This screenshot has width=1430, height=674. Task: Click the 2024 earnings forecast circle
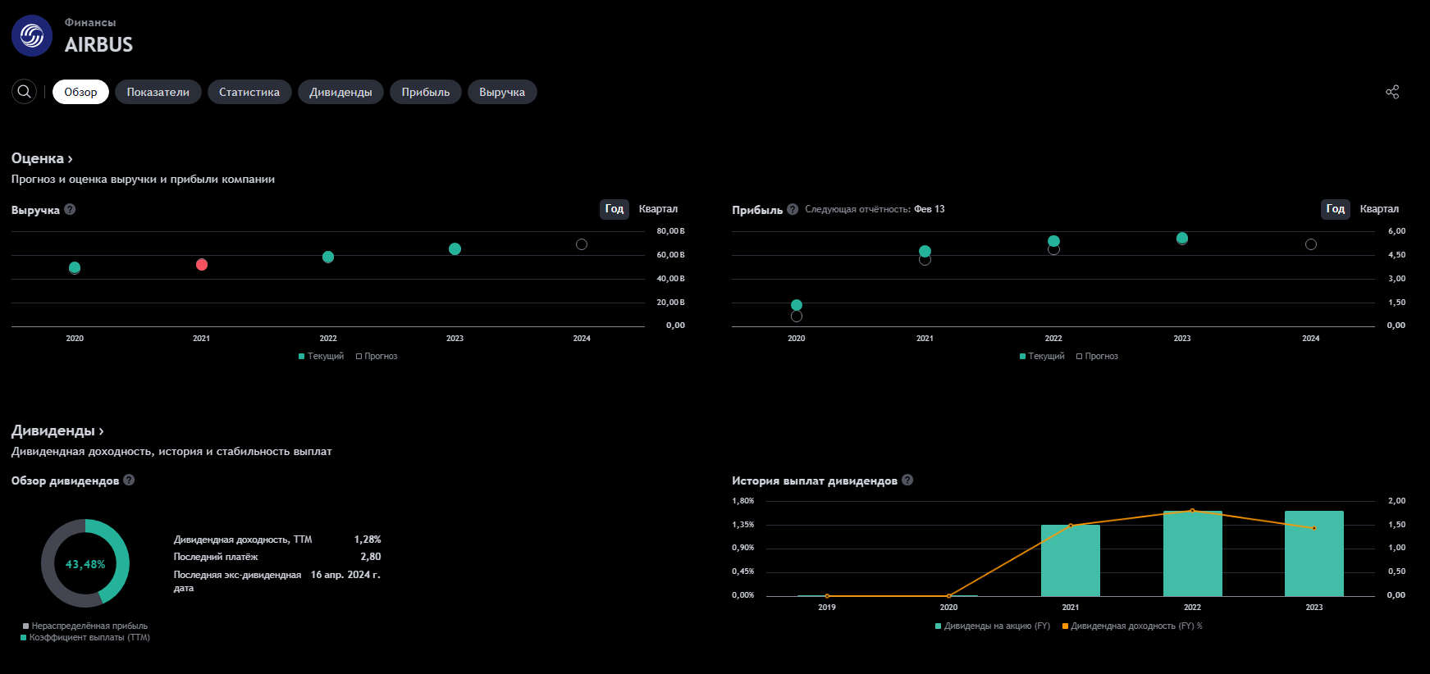point(1311,244)
